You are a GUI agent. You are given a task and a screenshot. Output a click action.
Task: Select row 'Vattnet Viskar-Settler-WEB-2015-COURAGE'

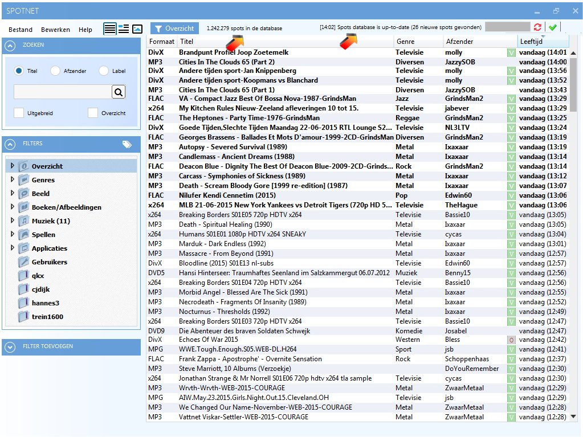(357, 417)
